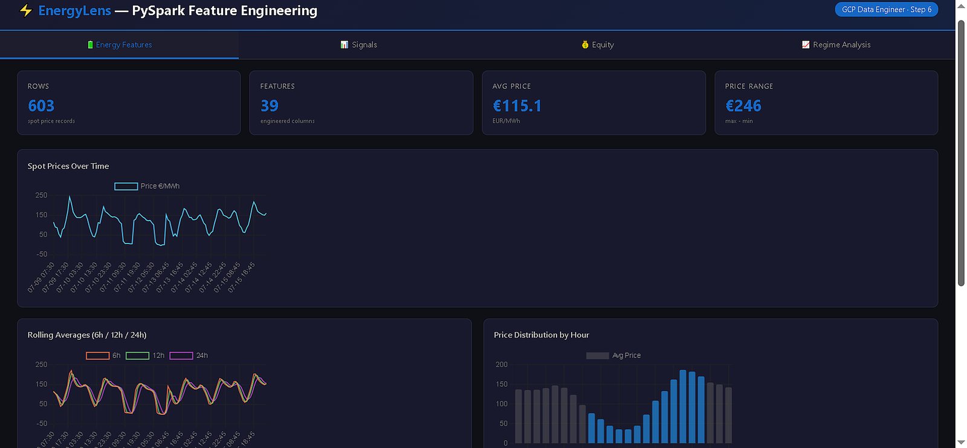Click the Equity money bag icon
This screenshot has width=967, height=448.
click(585, 45)
